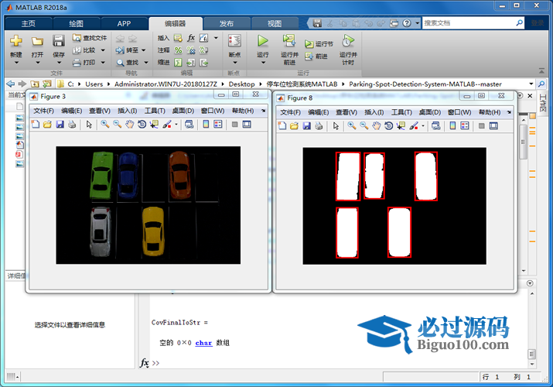Click the Save (保存) icon in ribbon
Screen dimensions: 553x387
[x=59, y=41]
